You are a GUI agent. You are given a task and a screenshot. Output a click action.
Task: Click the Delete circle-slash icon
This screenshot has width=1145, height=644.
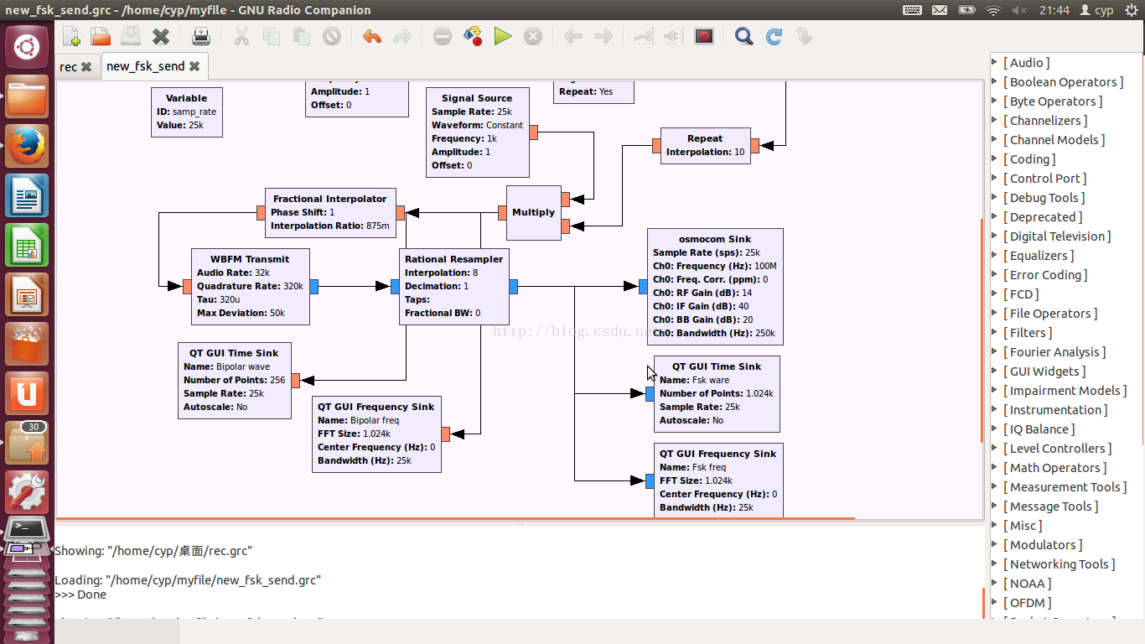point(332,36)
